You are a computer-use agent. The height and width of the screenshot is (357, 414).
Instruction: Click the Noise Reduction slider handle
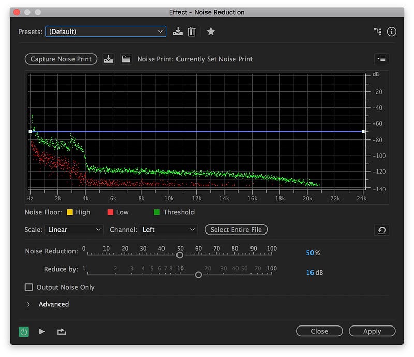pyautogui.click(x=180, y=255)
